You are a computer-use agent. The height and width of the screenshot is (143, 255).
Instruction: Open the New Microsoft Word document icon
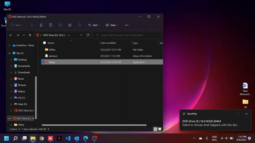pyautogui.click(x=245, y=89)
